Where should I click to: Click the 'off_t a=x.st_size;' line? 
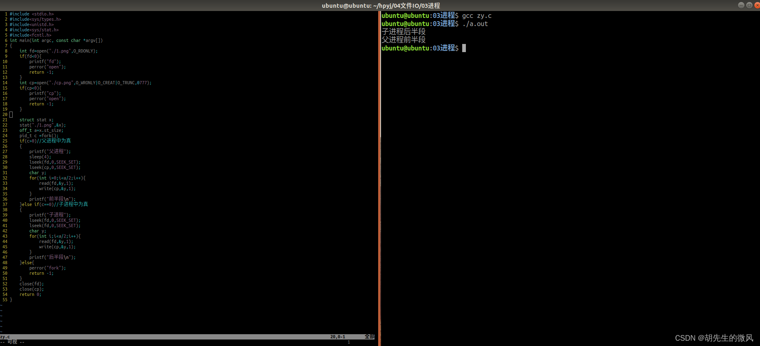42,130
